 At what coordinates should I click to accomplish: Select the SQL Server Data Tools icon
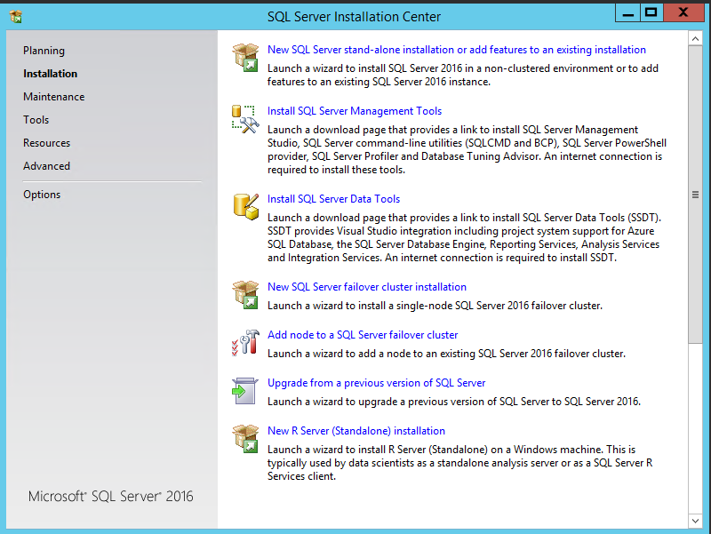click(244, 206)
